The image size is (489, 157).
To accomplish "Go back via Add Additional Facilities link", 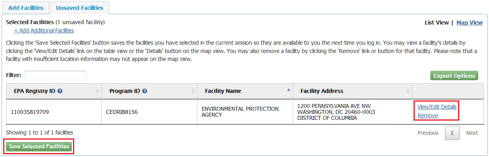I will [x=44, y=30].
